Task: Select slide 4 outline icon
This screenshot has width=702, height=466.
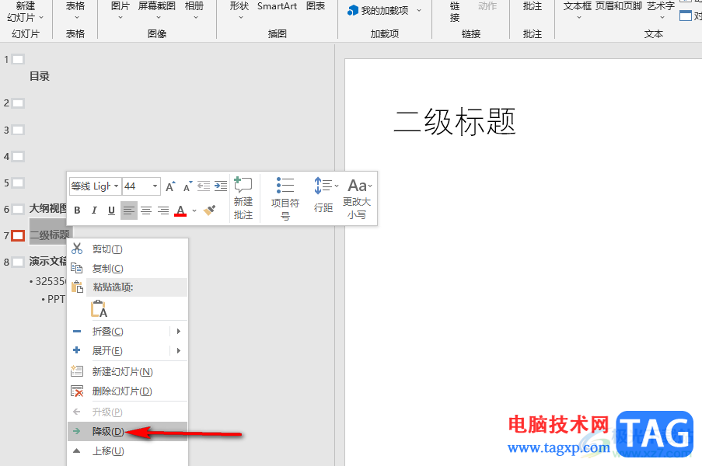Action: tap(18, 157)
